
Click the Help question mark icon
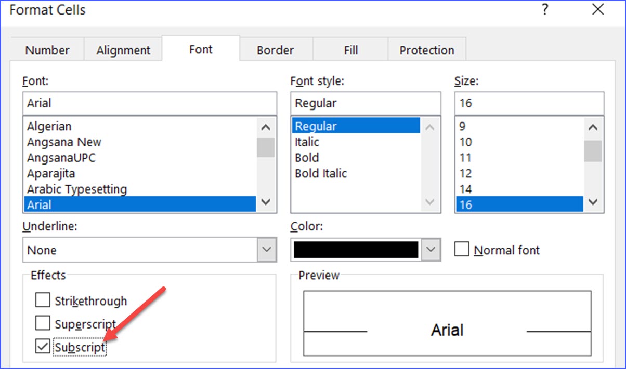tap(545, 9)
